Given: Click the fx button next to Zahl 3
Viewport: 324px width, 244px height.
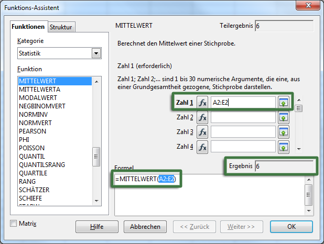Looking at the screenshot, I should point(203,132).
